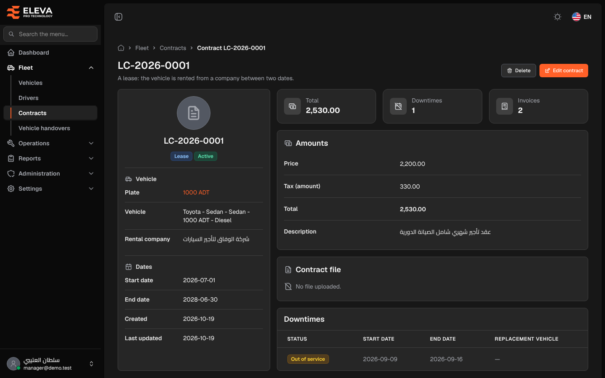Click the search magnifier icon
The image size is (605, 378).
(x=11, y=34)
